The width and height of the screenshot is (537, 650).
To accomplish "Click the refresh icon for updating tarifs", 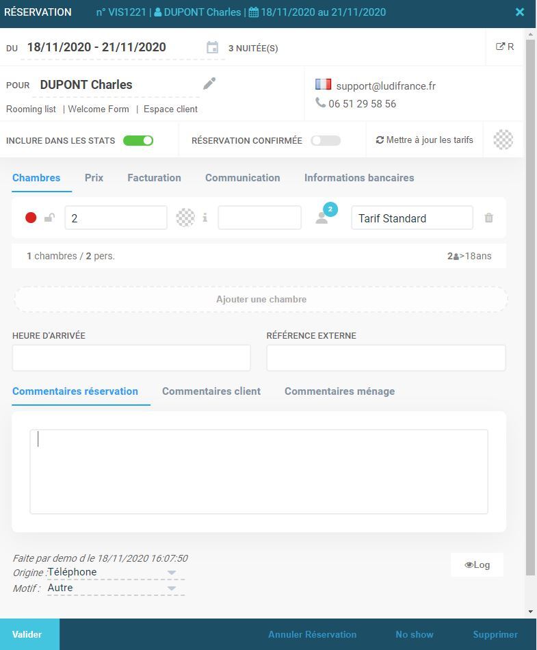I will tap(380, 140).
